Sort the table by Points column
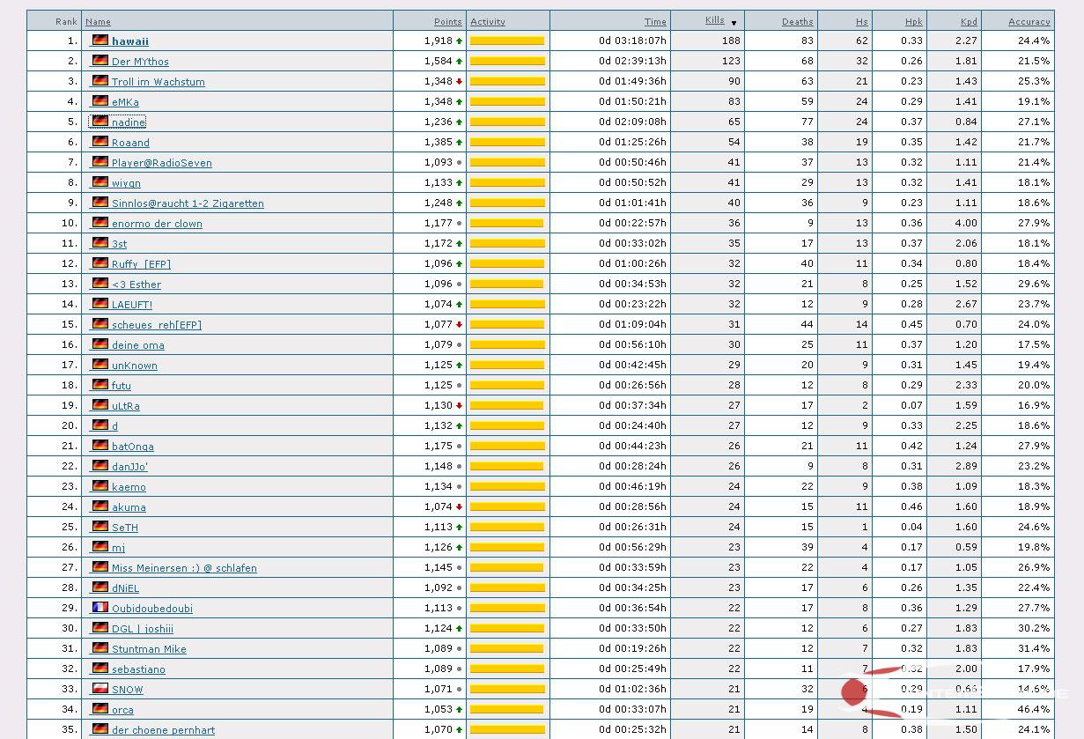 click(x=447, y=21)
